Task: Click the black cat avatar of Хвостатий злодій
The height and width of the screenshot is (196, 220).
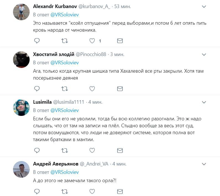Action: click(21, 60)
